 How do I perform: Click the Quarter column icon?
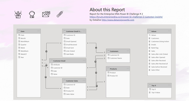[x=19, y=44]
